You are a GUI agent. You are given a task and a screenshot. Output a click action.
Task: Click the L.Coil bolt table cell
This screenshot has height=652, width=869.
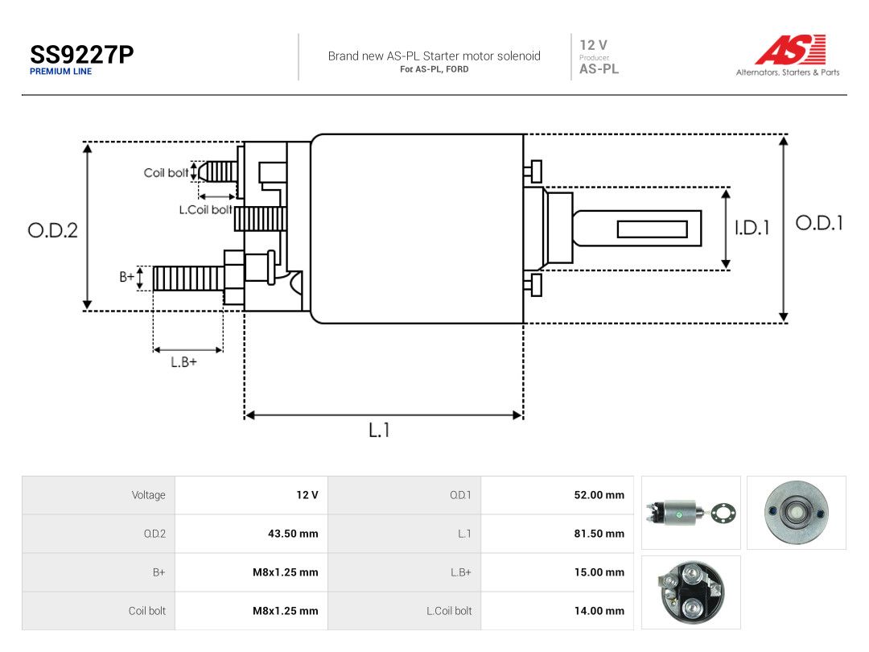coord(405,611)
